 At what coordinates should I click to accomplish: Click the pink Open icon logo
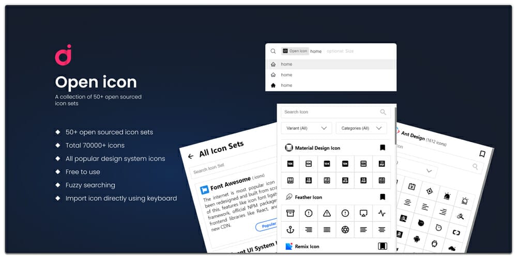click(63, 55)
